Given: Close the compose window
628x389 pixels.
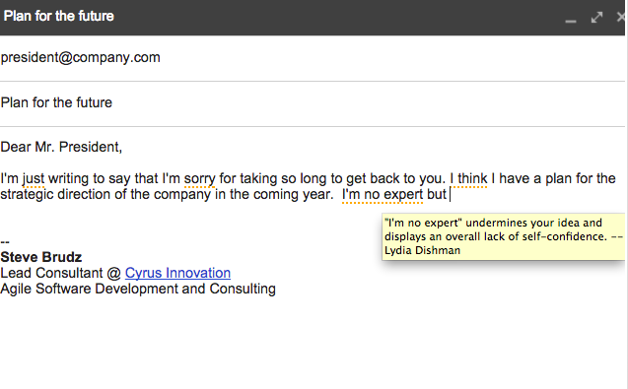Looking at the screenshot, I should [621, 17].
